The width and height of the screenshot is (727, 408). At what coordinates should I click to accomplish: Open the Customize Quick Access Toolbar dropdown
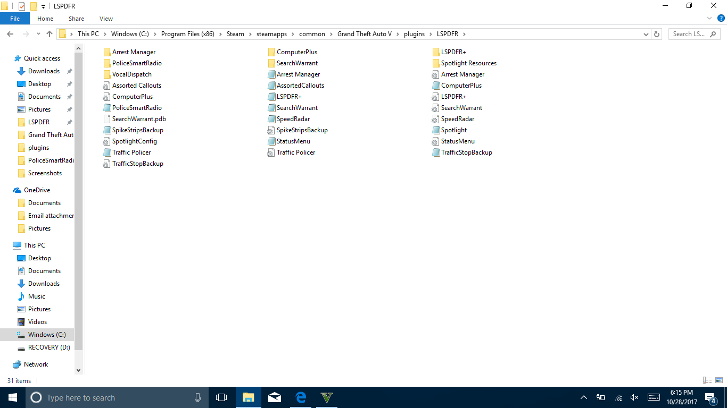click(x=43, y=6)
